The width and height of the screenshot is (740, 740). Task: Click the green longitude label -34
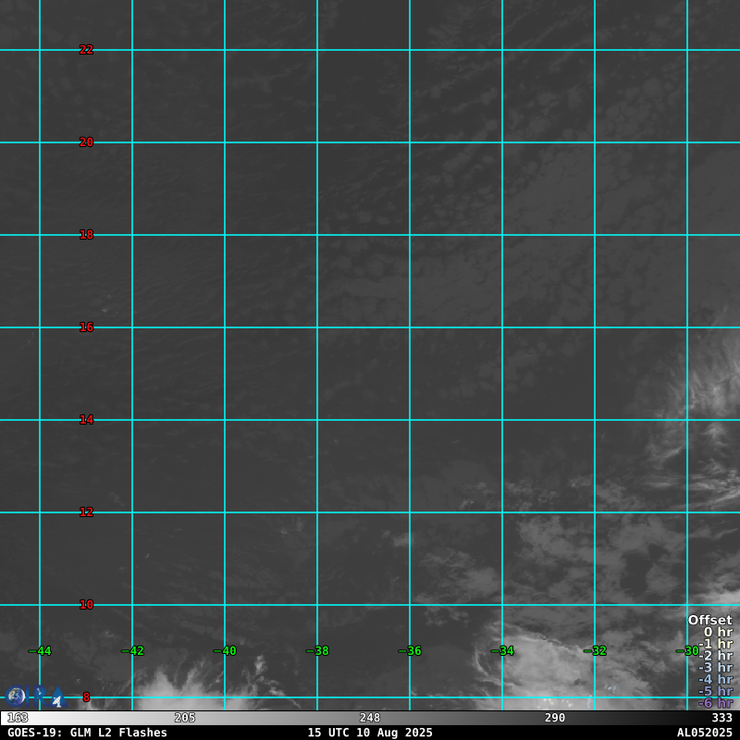[x=502, y=651]
